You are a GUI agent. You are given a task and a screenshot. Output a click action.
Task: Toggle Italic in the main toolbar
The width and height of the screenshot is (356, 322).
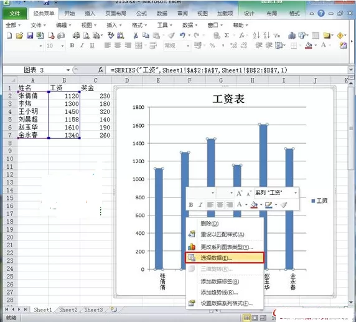(82, 45)
